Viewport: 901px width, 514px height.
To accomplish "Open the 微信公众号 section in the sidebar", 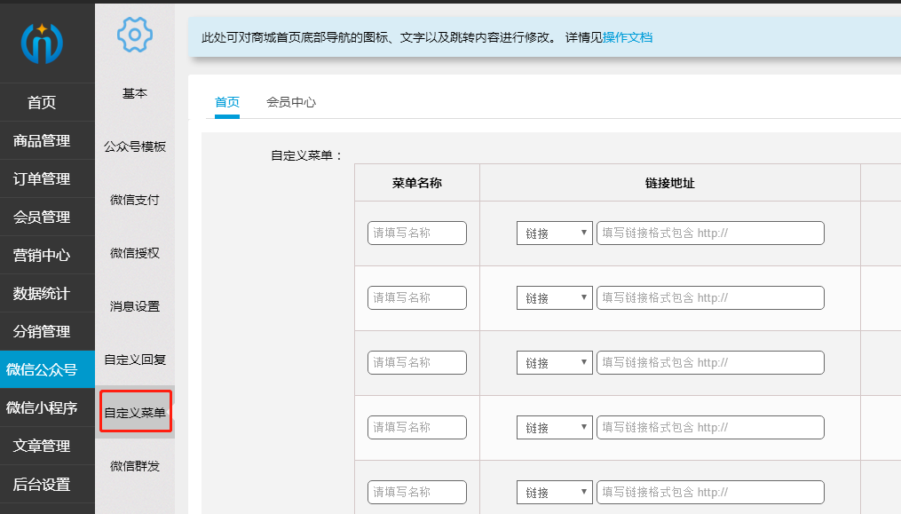I will click(x=43, y=369).
